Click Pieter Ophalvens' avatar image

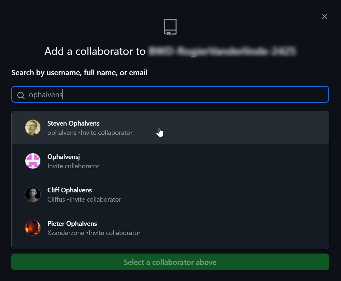coord(33,228)
